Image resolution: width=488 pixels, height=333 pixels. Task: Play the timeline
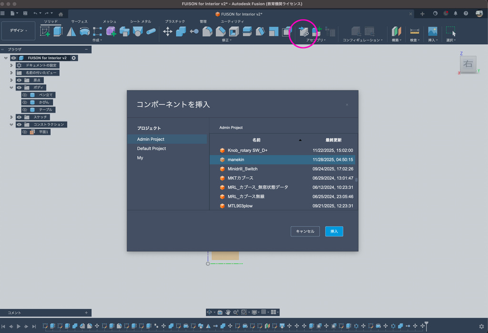click(x=19, y=326)
